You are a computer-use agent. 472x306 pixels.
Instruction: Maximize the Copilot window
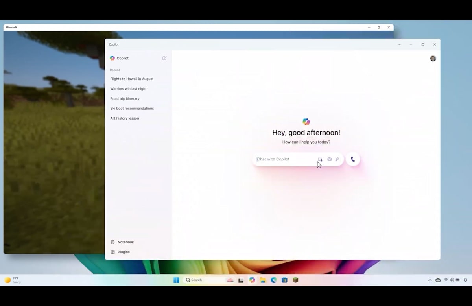tap(423, 44)
